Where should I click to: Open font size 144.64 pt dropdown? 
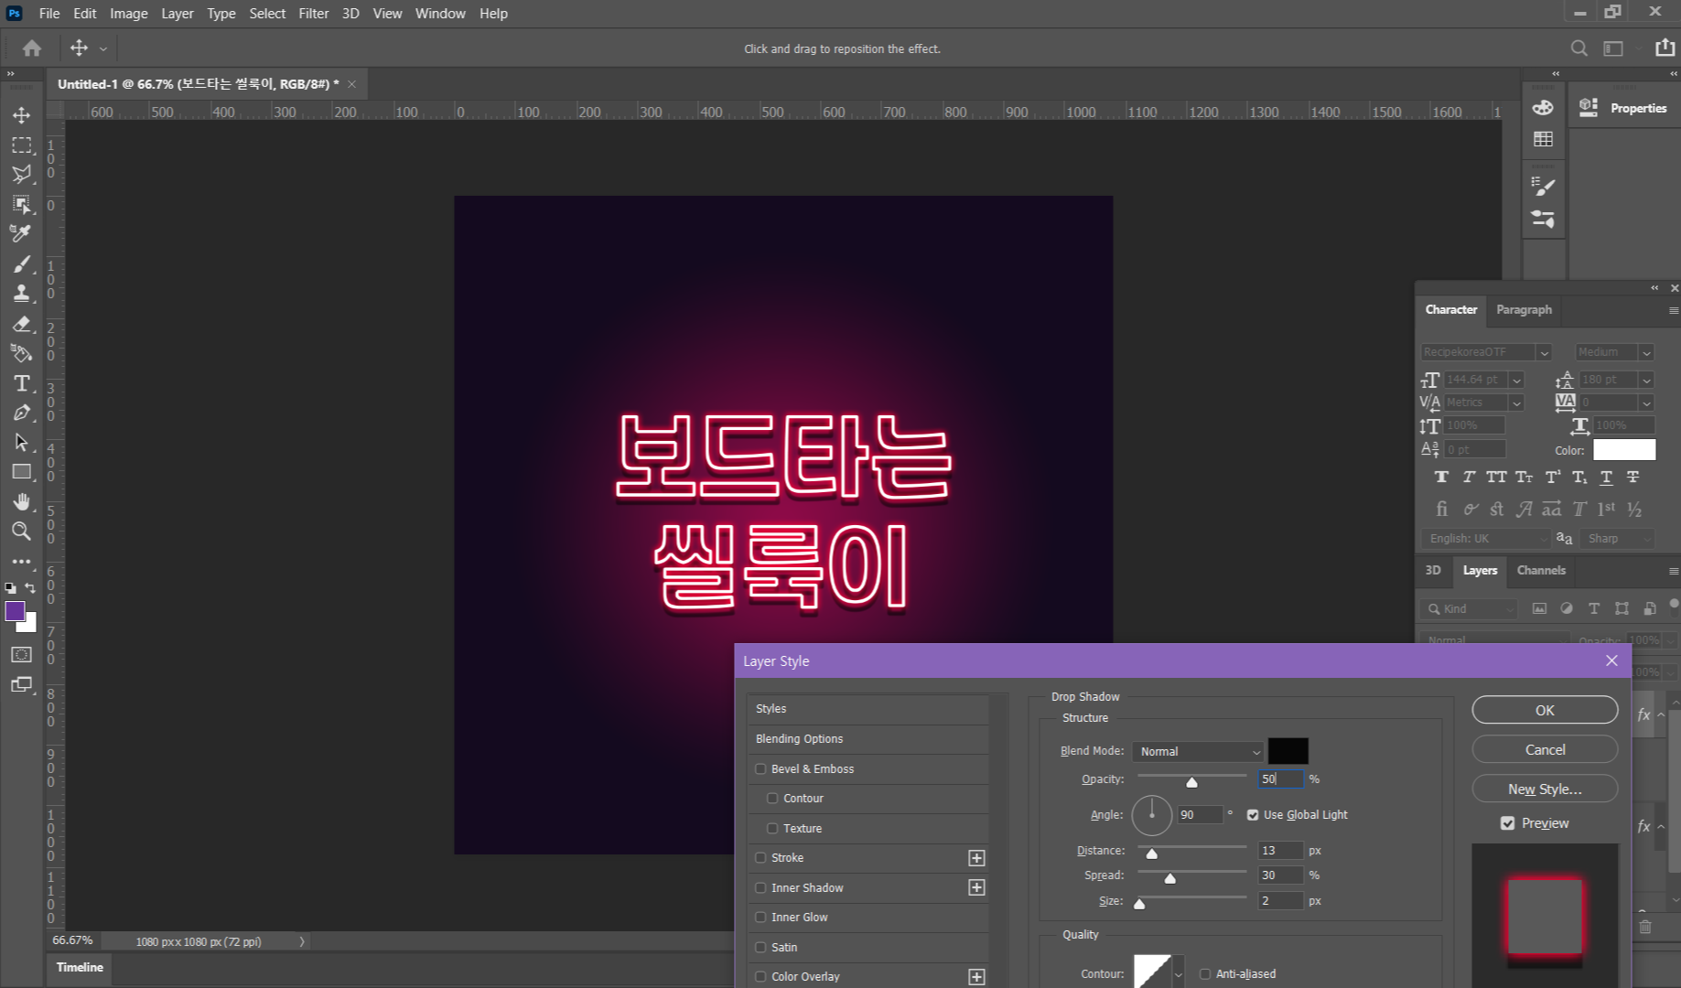tap(1516, 380)
